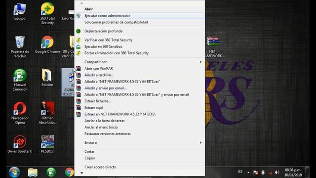Open the Windows Start button
The width and height of the screenshot is (316, 178).
coord(14,173)
